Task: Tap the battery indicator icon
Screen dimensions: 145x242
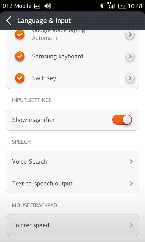Action: 122,6
